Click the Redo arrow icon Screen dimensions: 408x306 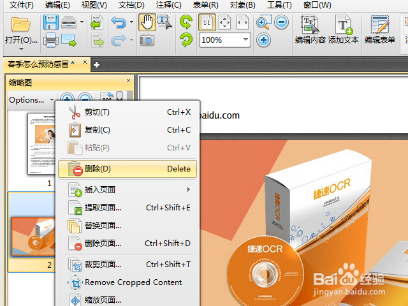click(119, 40)
